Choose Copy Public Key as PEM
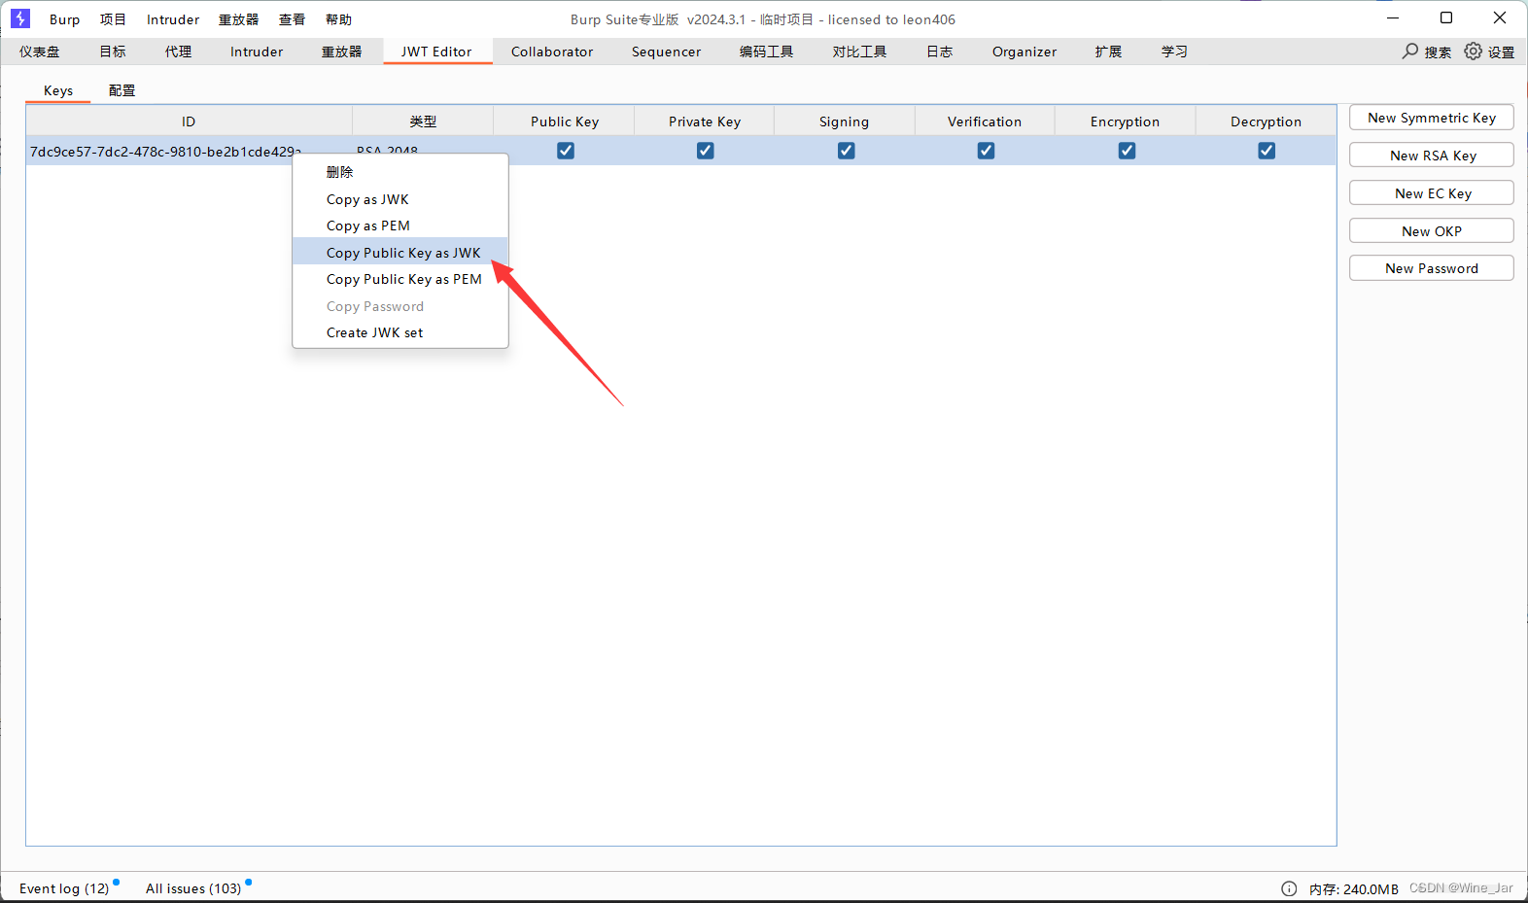1528x903 pixels. 400,279
